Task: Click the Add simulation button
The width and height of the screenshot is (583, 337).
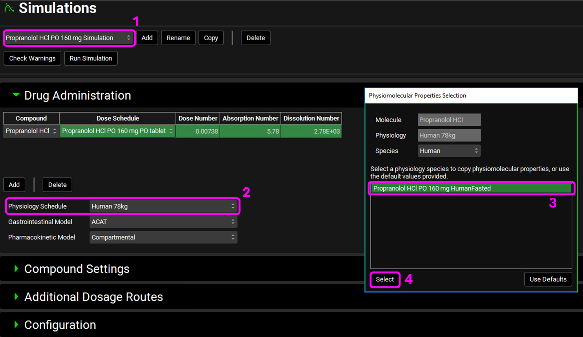Action: tap(147, 38)
